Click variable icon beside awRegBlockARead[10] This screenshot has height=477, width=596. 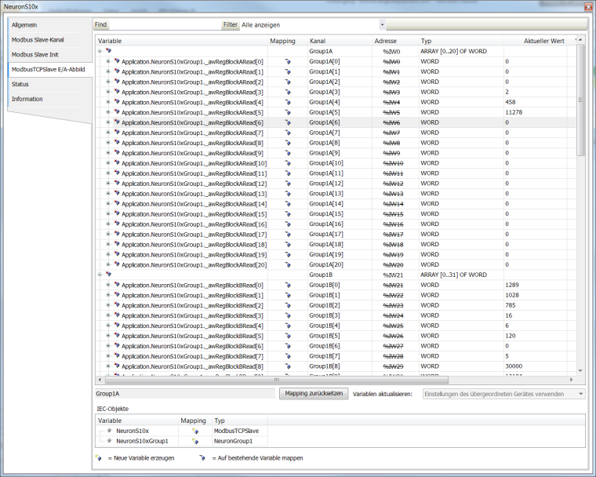pos(117,163)
